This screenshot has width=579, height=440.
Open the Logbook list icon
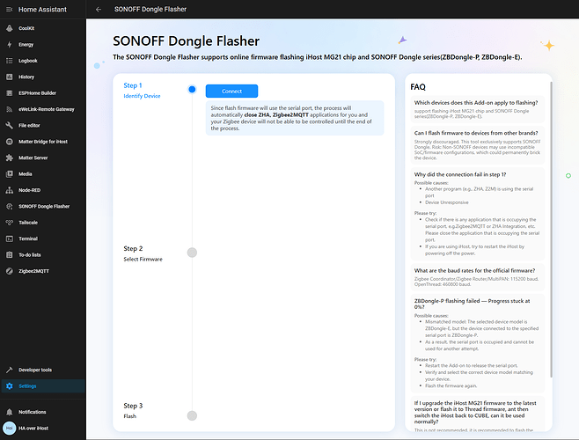[x=9, y=61]
